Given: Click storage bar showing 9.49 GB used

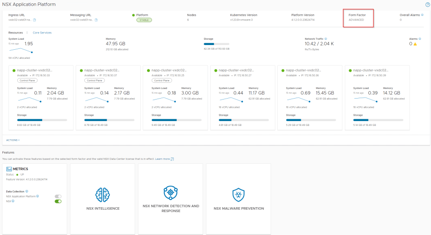Looking at the screenshot, I should coord(176,120).
